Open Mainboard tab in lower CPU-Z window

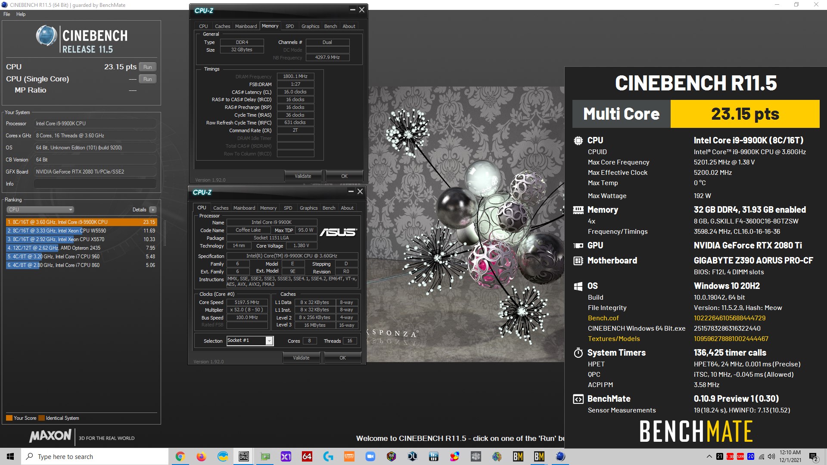pyautogui.click(x=244, y=208)
